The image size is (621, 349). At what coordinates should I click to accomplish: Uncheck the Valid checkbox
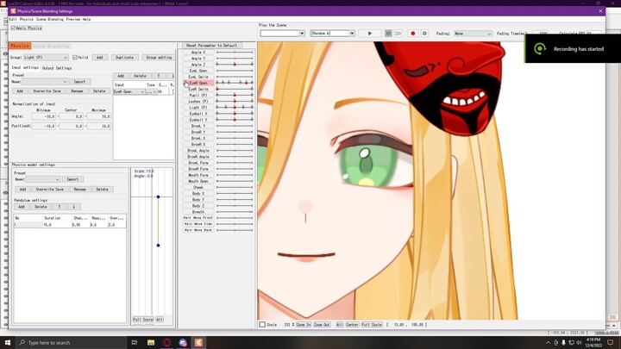click(75, 58)
